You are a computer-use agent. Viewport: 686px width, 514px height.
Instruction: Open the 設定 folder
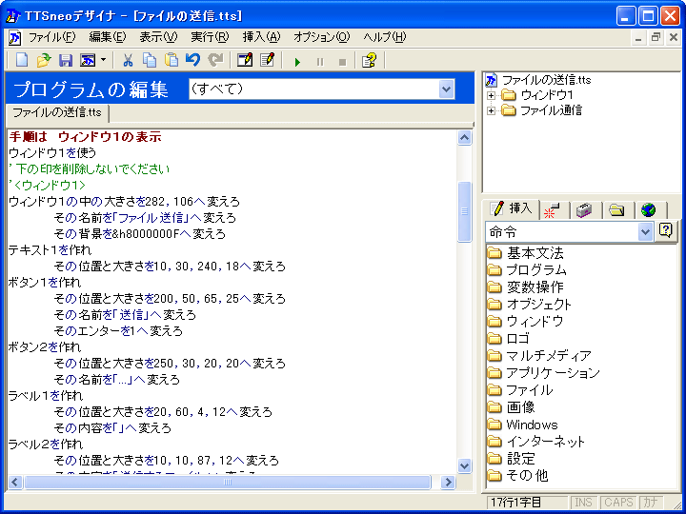[x=511, y=459]
